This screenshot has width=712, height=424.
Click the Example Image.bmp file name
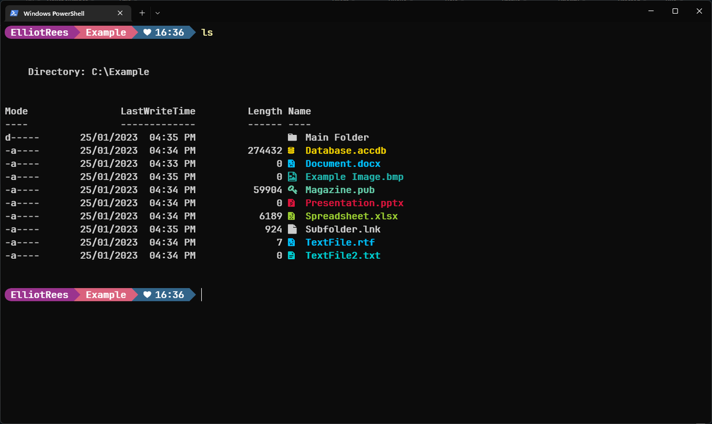355,176
